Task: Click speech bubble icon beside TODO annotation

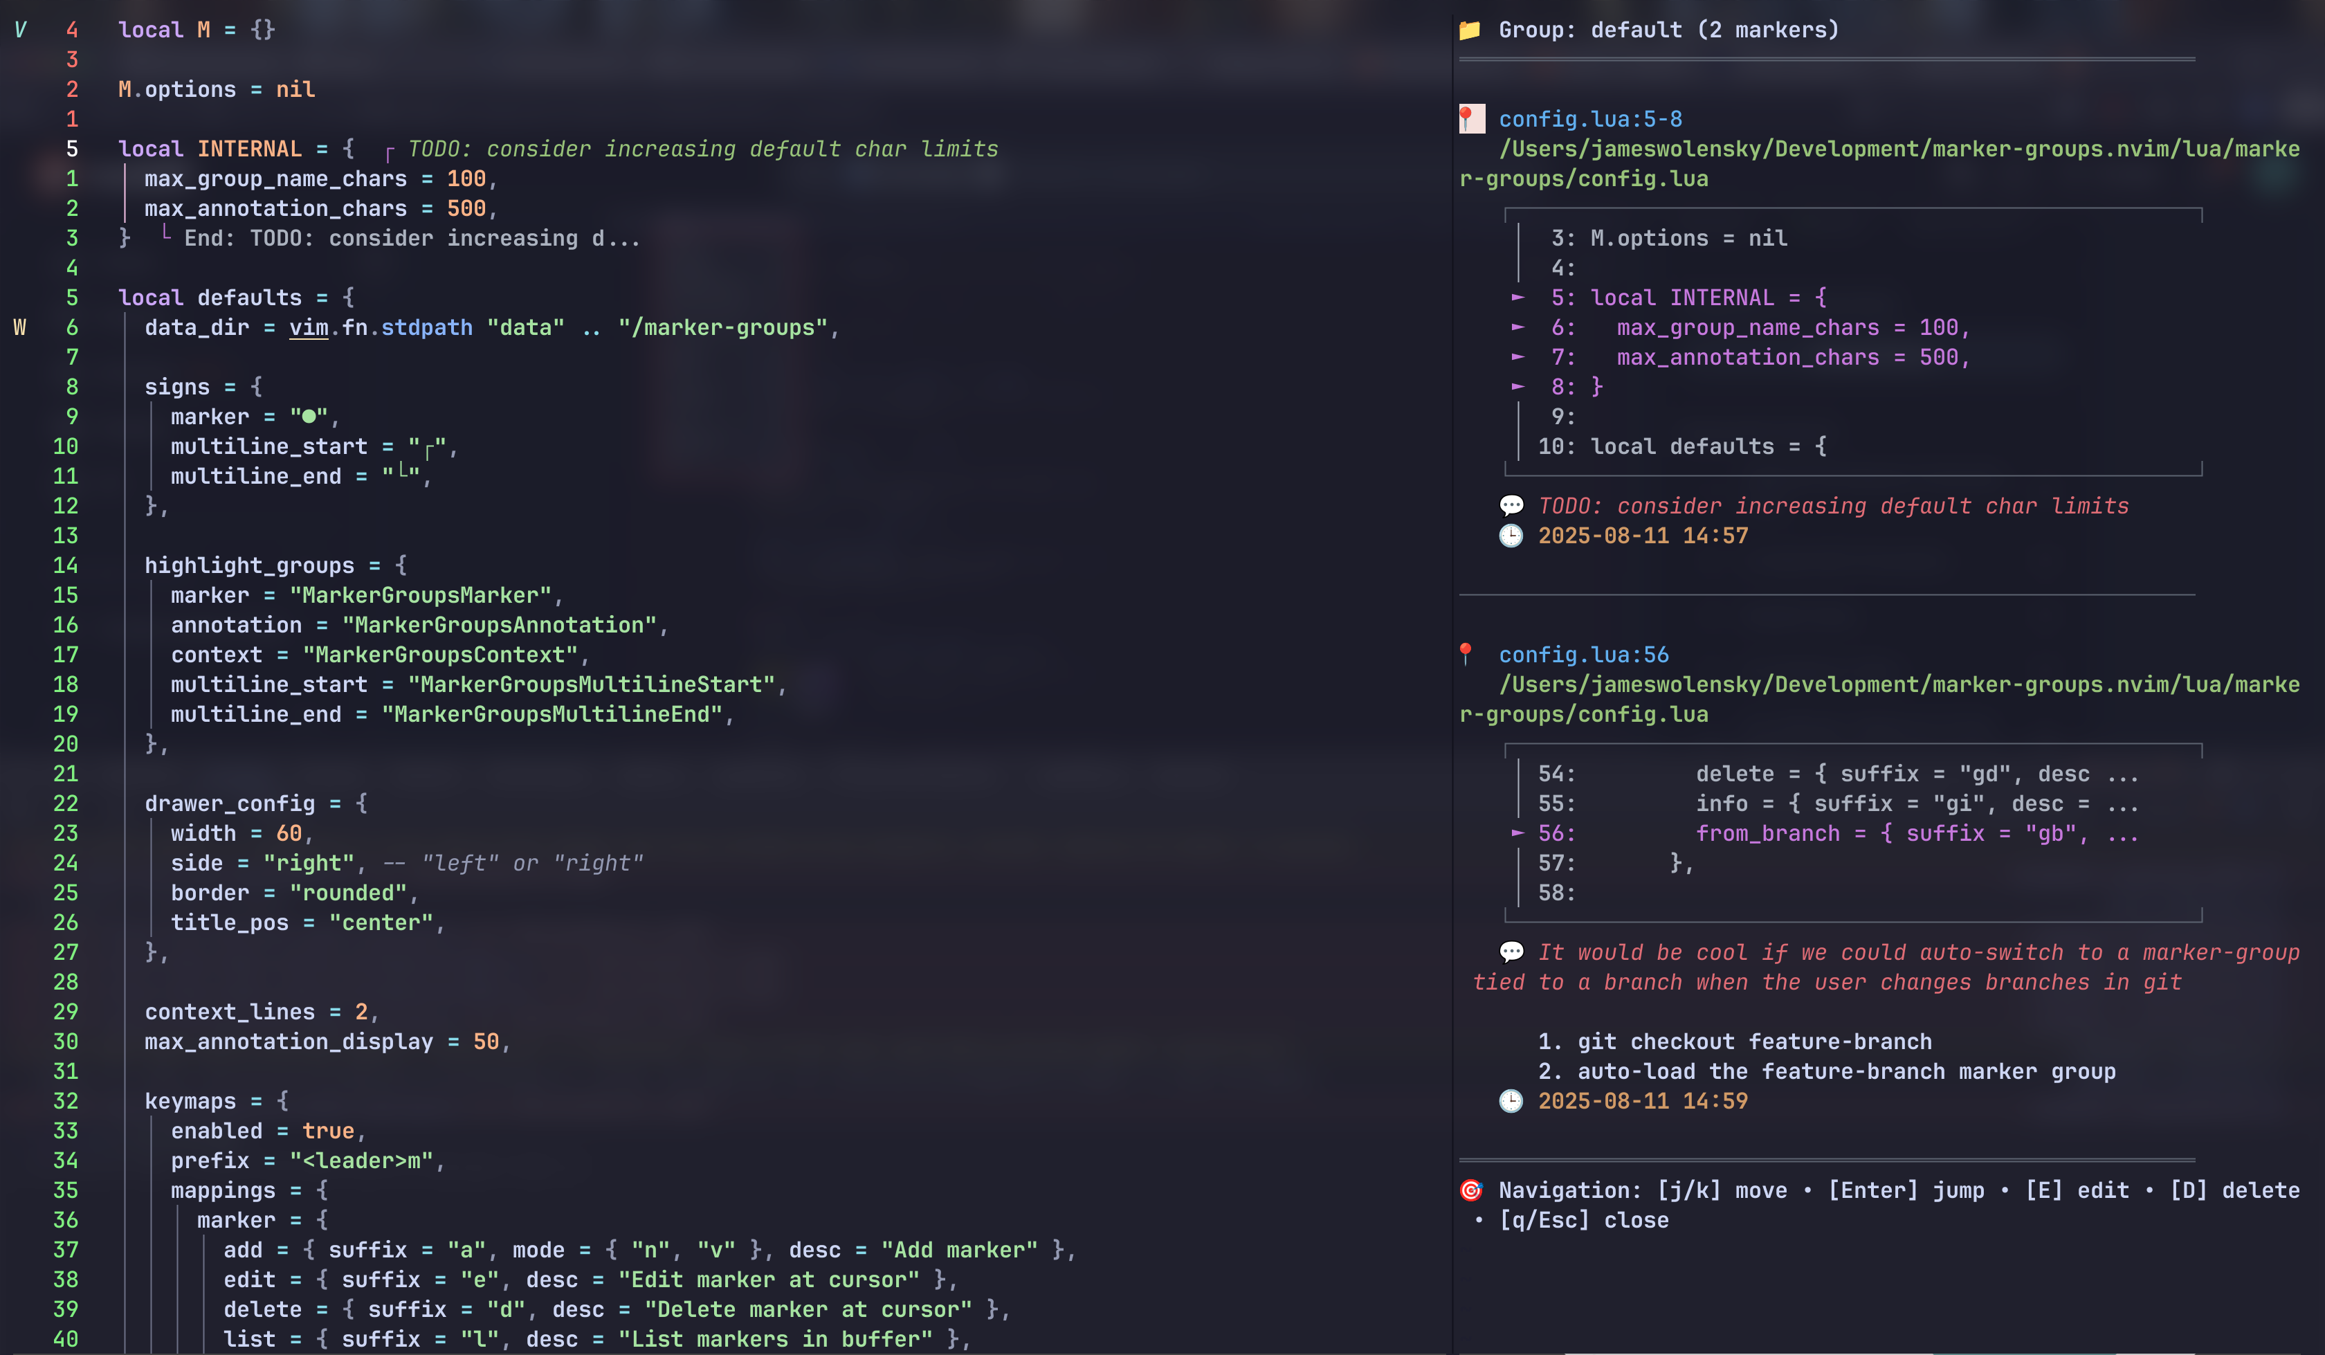Action: (1511, 506)
